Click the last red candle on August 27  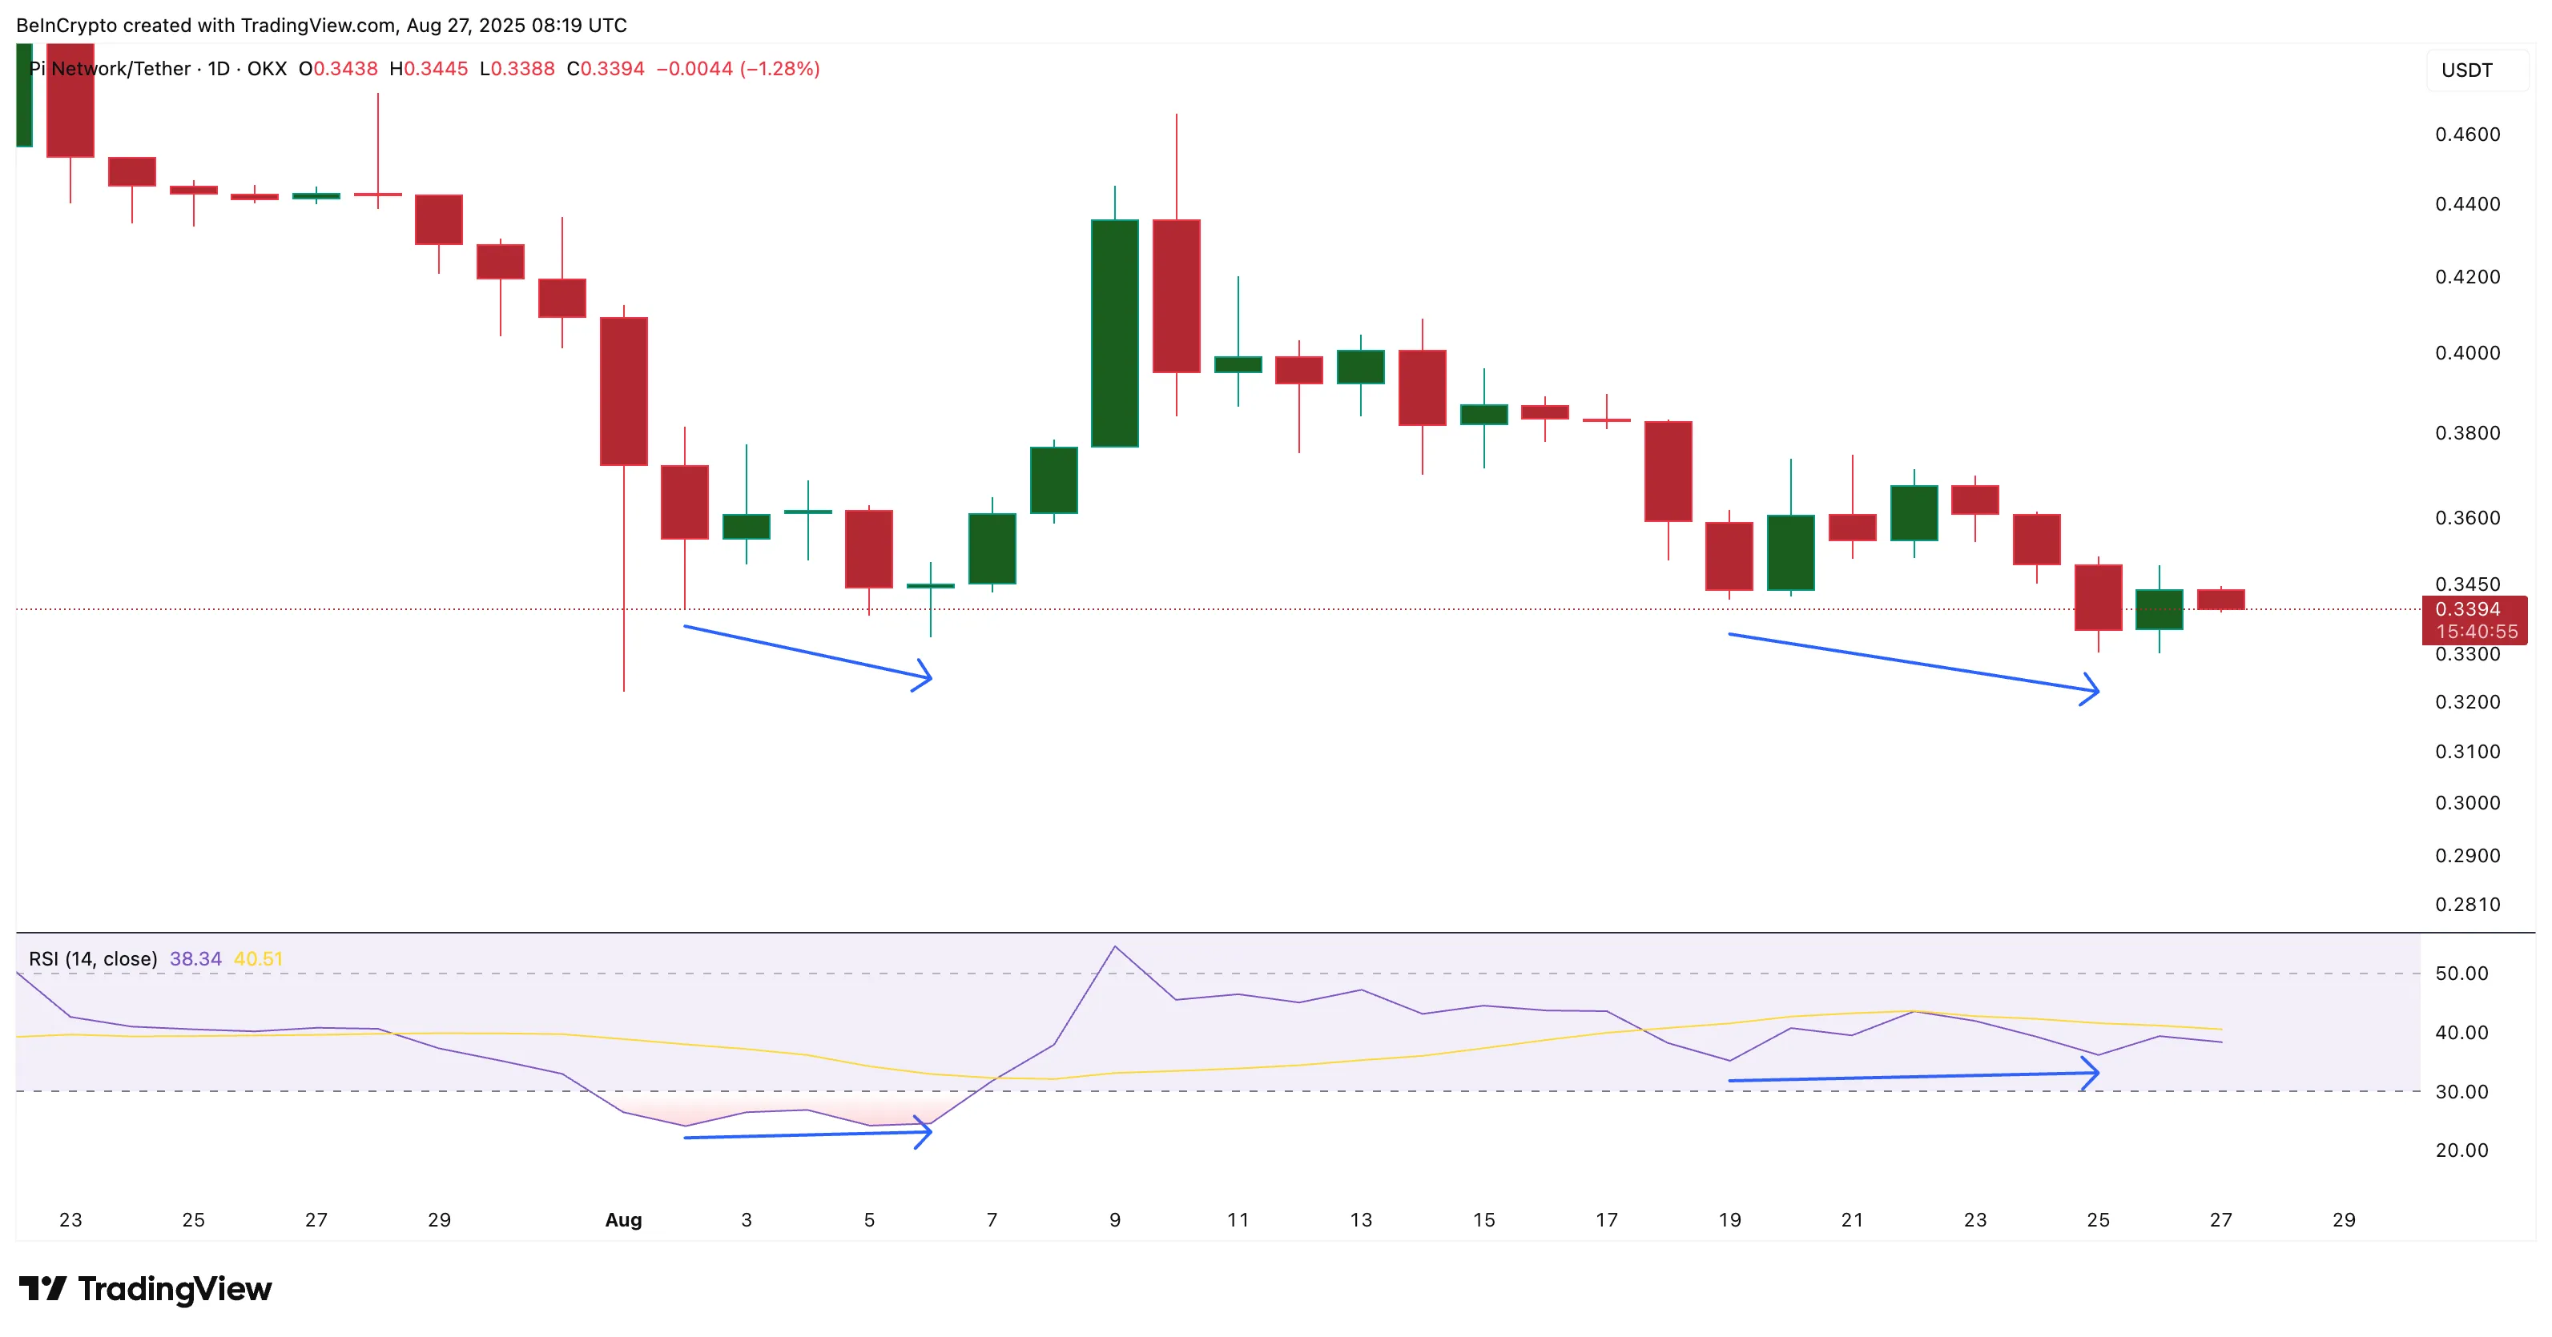[2221, 599]
